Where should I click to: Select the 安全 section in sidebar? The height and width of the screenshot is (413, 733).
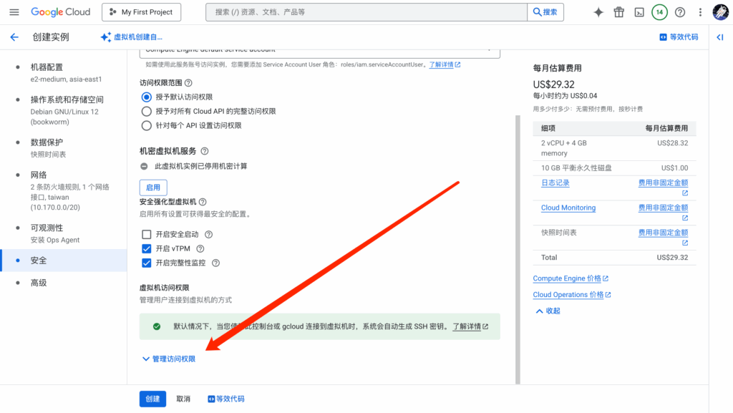click(64, 261)
